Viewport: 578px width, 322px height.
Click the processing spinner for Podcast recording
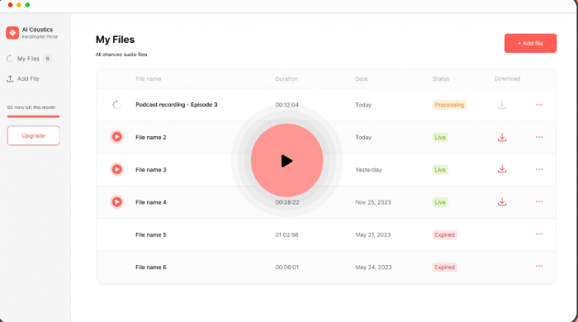click(116, 105)
